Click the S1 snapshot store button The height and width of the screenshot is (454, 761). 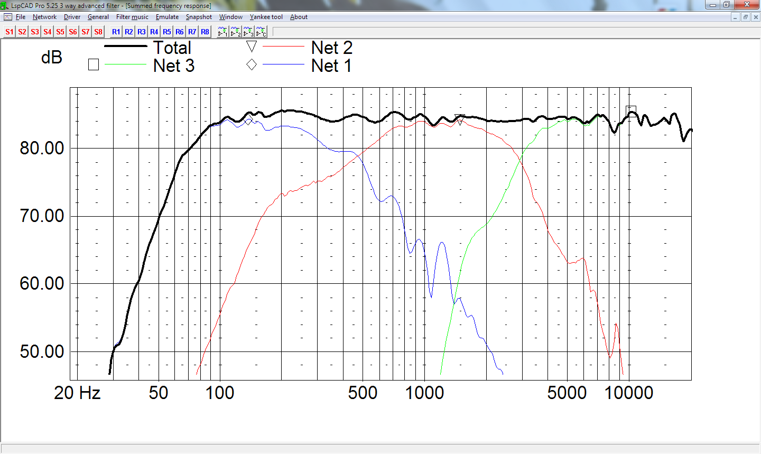click(x=10, y=32)
